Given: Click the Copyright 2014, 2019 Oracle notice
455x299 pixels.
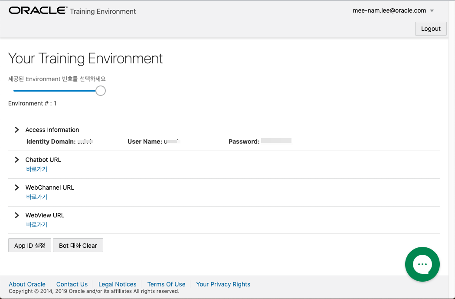Looking at the screenshot, I should pyautogui.click(x=94, y=291).
